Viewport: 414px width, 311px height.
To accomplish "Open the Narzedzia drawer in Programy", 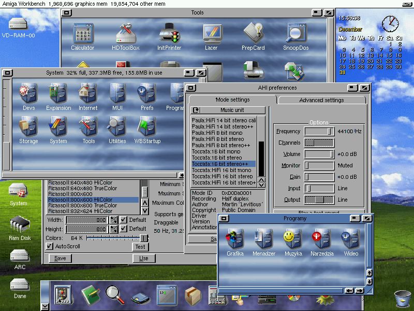I will (322, 239).
